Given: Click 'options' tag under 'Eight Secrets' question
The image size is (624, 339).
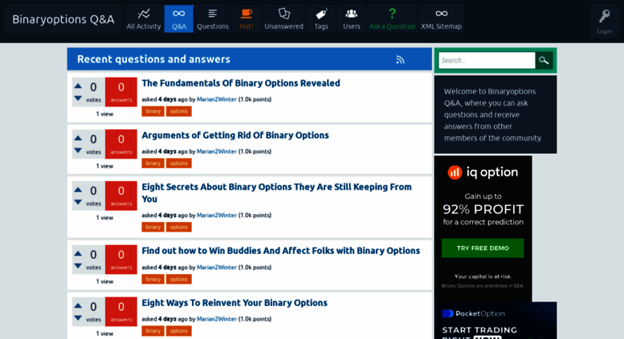Looking at the screenshot, I should tap(178, 227).
